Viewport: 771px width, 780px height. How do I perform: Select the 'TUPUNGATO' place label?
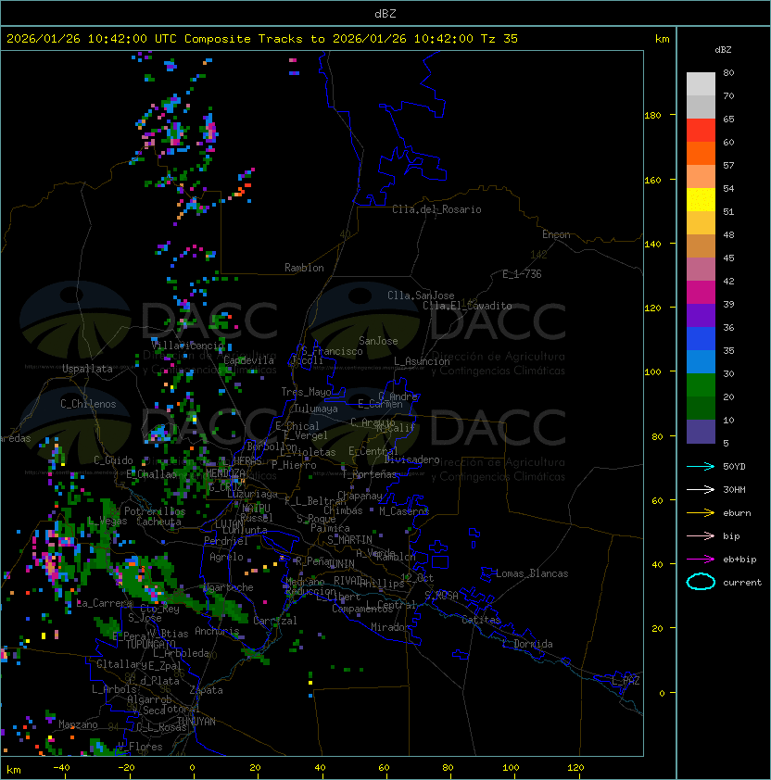click(150, 644)
